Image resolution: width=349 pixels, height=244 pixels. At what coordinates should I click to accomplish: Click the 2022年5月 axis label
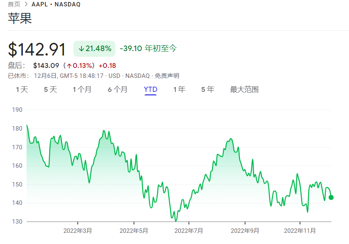pos(134,231)
